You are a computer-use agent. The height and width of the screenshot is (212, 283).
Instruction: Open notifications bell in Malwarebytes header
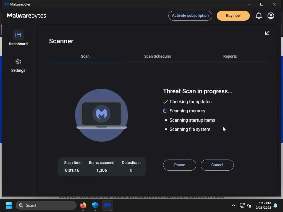(259, 16)
